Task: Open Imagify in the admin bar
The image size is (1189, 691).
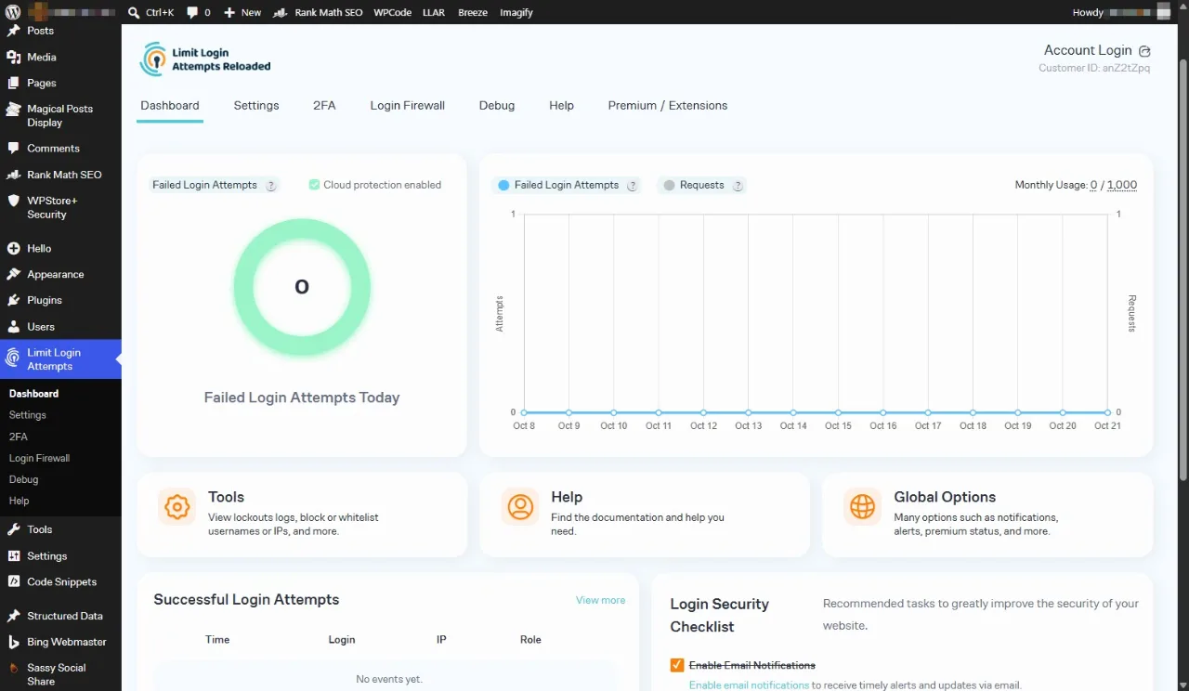Action: pos(516,13)
